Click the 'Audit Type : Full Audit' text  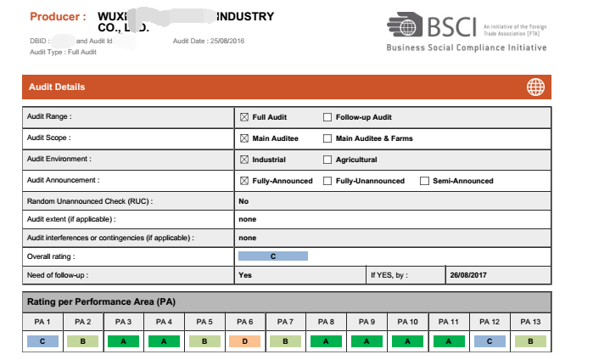click(63, 52)
